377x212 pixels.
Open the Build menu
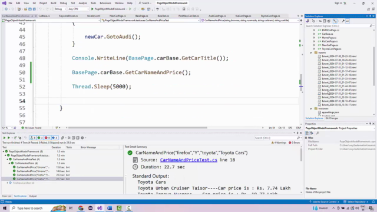click(x=54, y=3)
